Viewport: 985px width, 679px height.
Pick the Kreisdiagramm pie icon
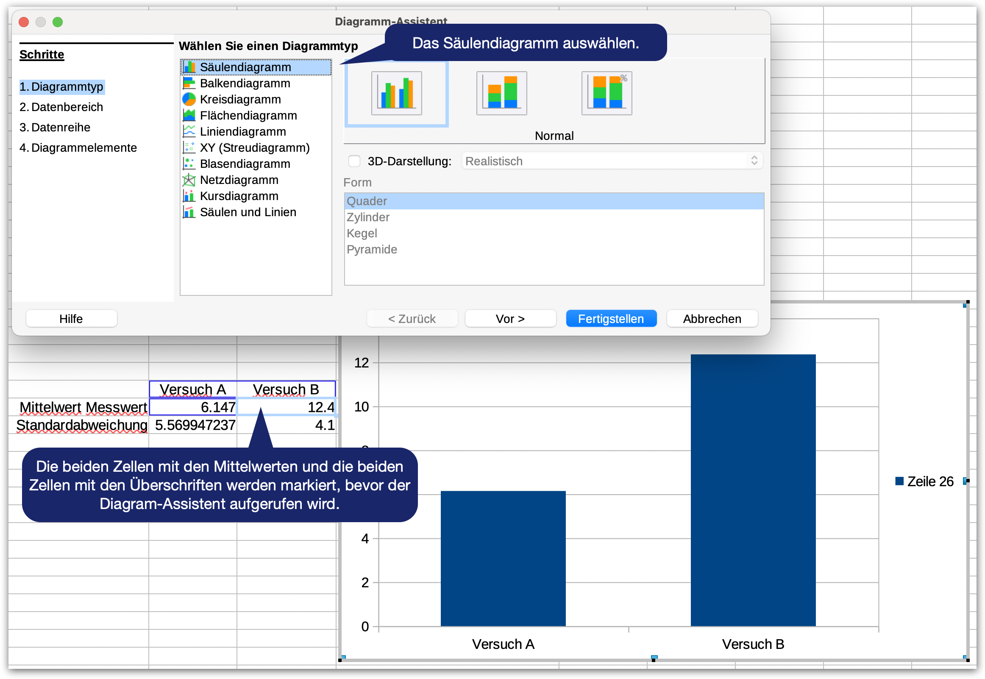tap(189, 100)
